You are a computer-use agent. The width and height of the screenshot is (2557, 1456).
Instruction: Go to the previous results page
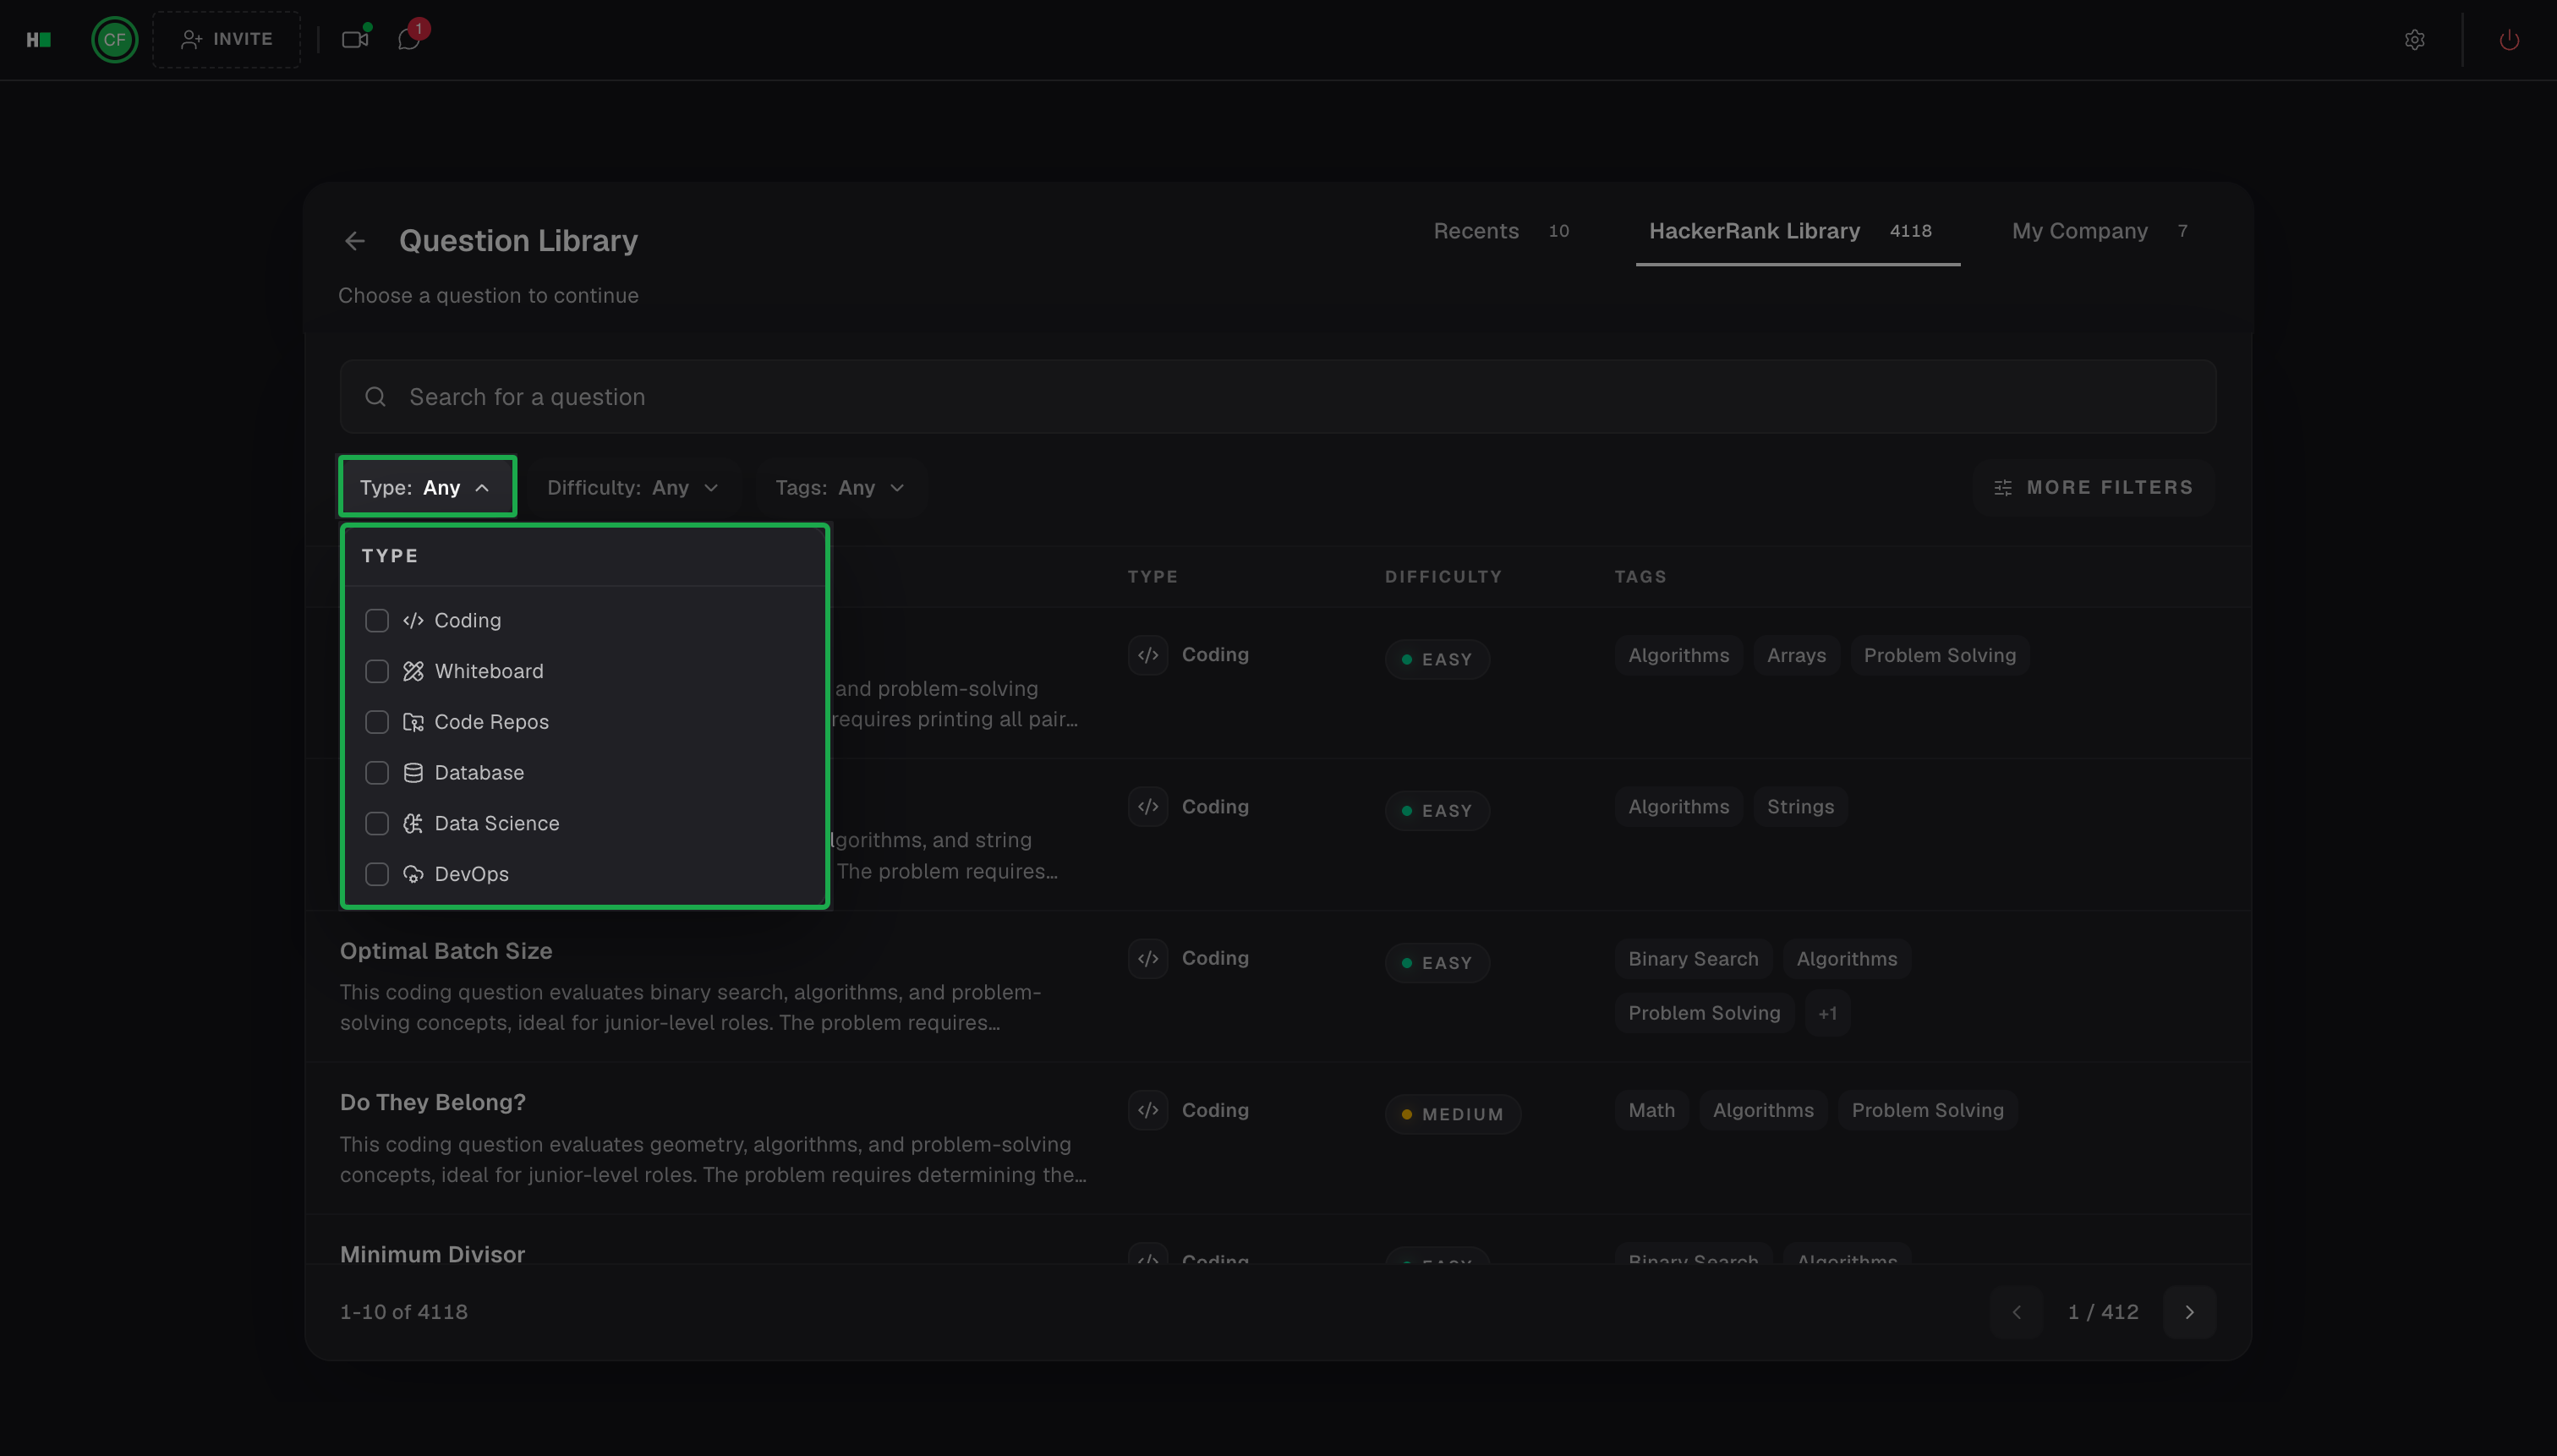pyautogui.click(x=2016, y=1312)
